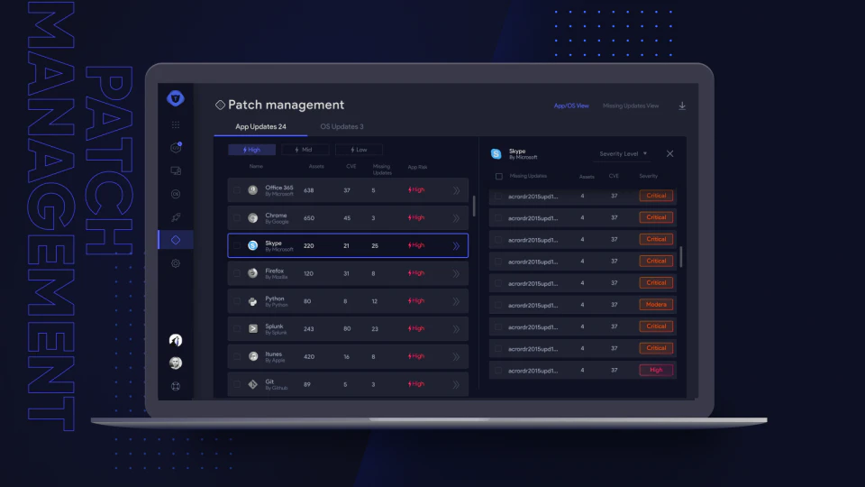Open the OS circle icon in sidebar
Image resolution: width=865 pixels, height=487 pixels.
[x=176, y=194]
